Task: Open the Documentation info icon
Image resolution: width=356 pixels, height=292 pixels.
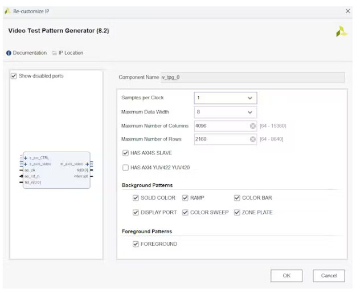Action: point(9,53)
